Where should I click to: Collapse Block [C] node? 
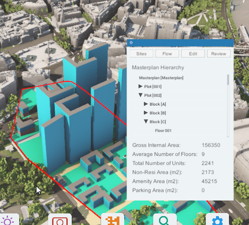(x=146, y=122)
